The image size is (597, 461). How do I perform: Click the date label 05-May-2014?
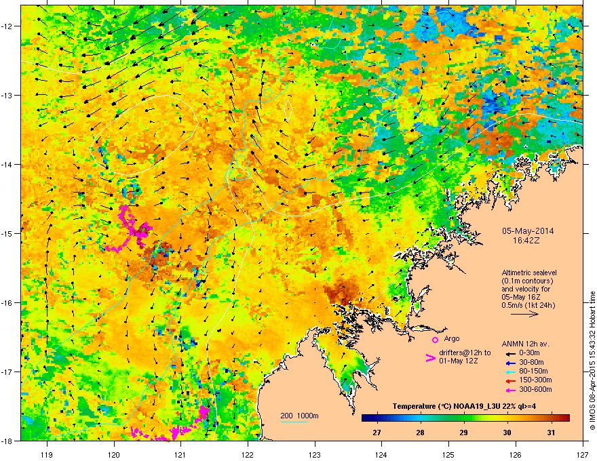point(528,231)
